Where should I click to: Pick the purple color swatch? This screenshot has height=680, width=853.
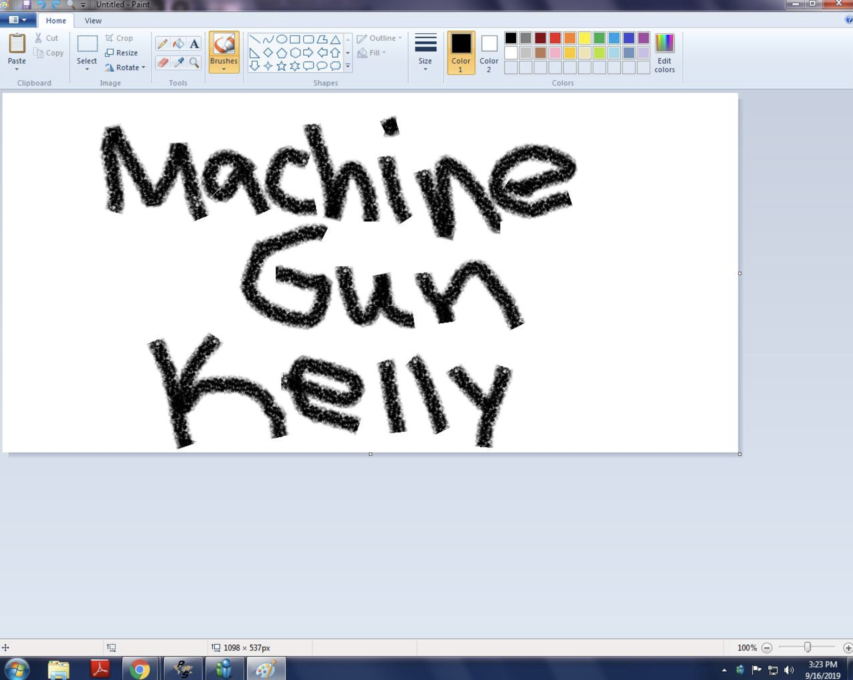pyautogui.click(x=643, y=38)
